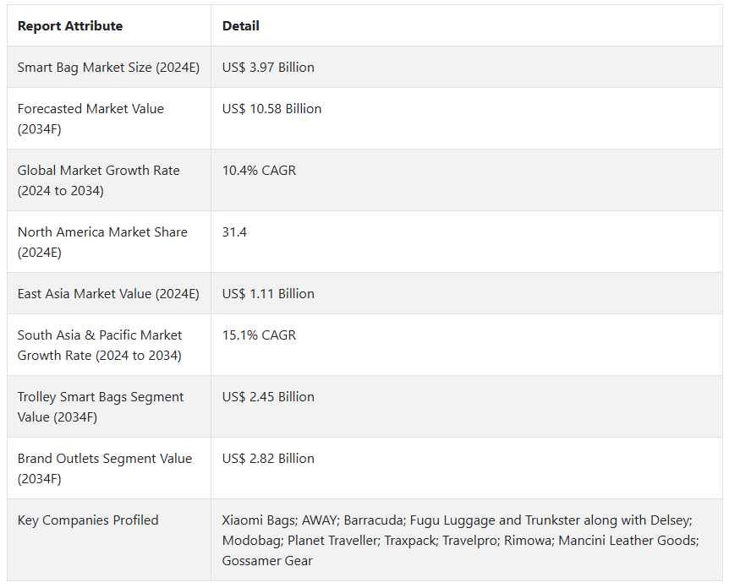729x588 pixels.
Task: Click the "31.4" market share value
Action: pyautogui.click(x=234, y=232)
